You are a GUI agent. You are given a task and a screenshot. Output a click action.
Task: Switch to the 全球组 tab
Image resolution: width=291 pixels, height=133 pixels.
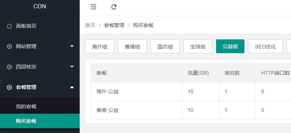[x=198, y=46]
